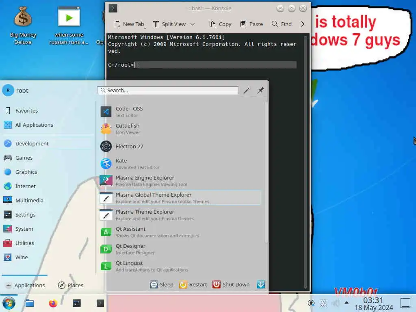Open the Wine category
The image size is (416, 312).
point(48,257)
